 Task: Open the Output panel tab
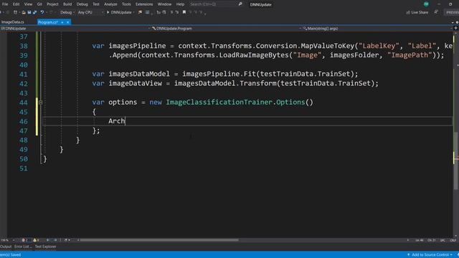pyautogui.click(x=6, y=247)
